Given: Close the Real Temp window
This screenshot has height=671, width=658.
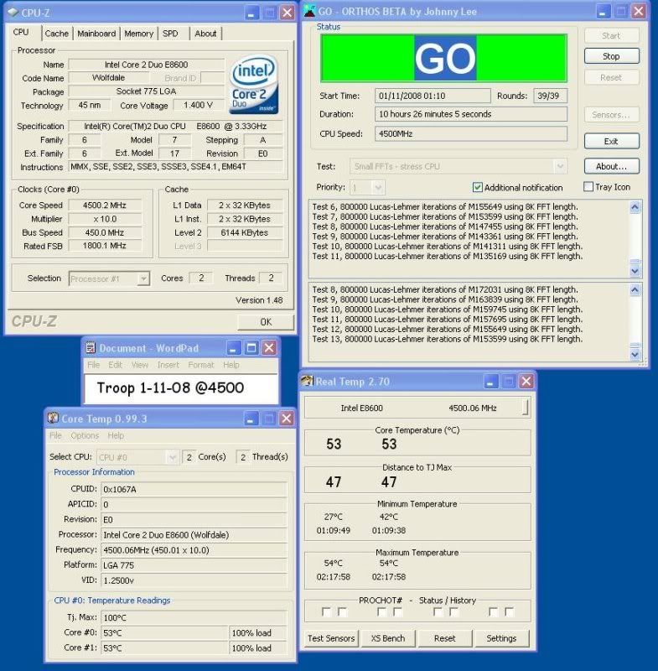Looking at the screenshot, I should 526,382.
